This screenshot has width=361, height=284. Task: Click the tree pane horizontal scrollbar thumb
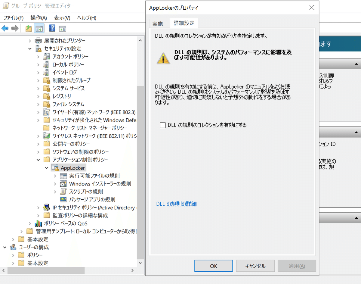coord(46,270)
